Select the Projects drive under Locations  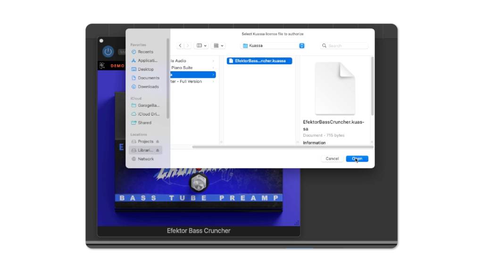(x=144, y=141)
